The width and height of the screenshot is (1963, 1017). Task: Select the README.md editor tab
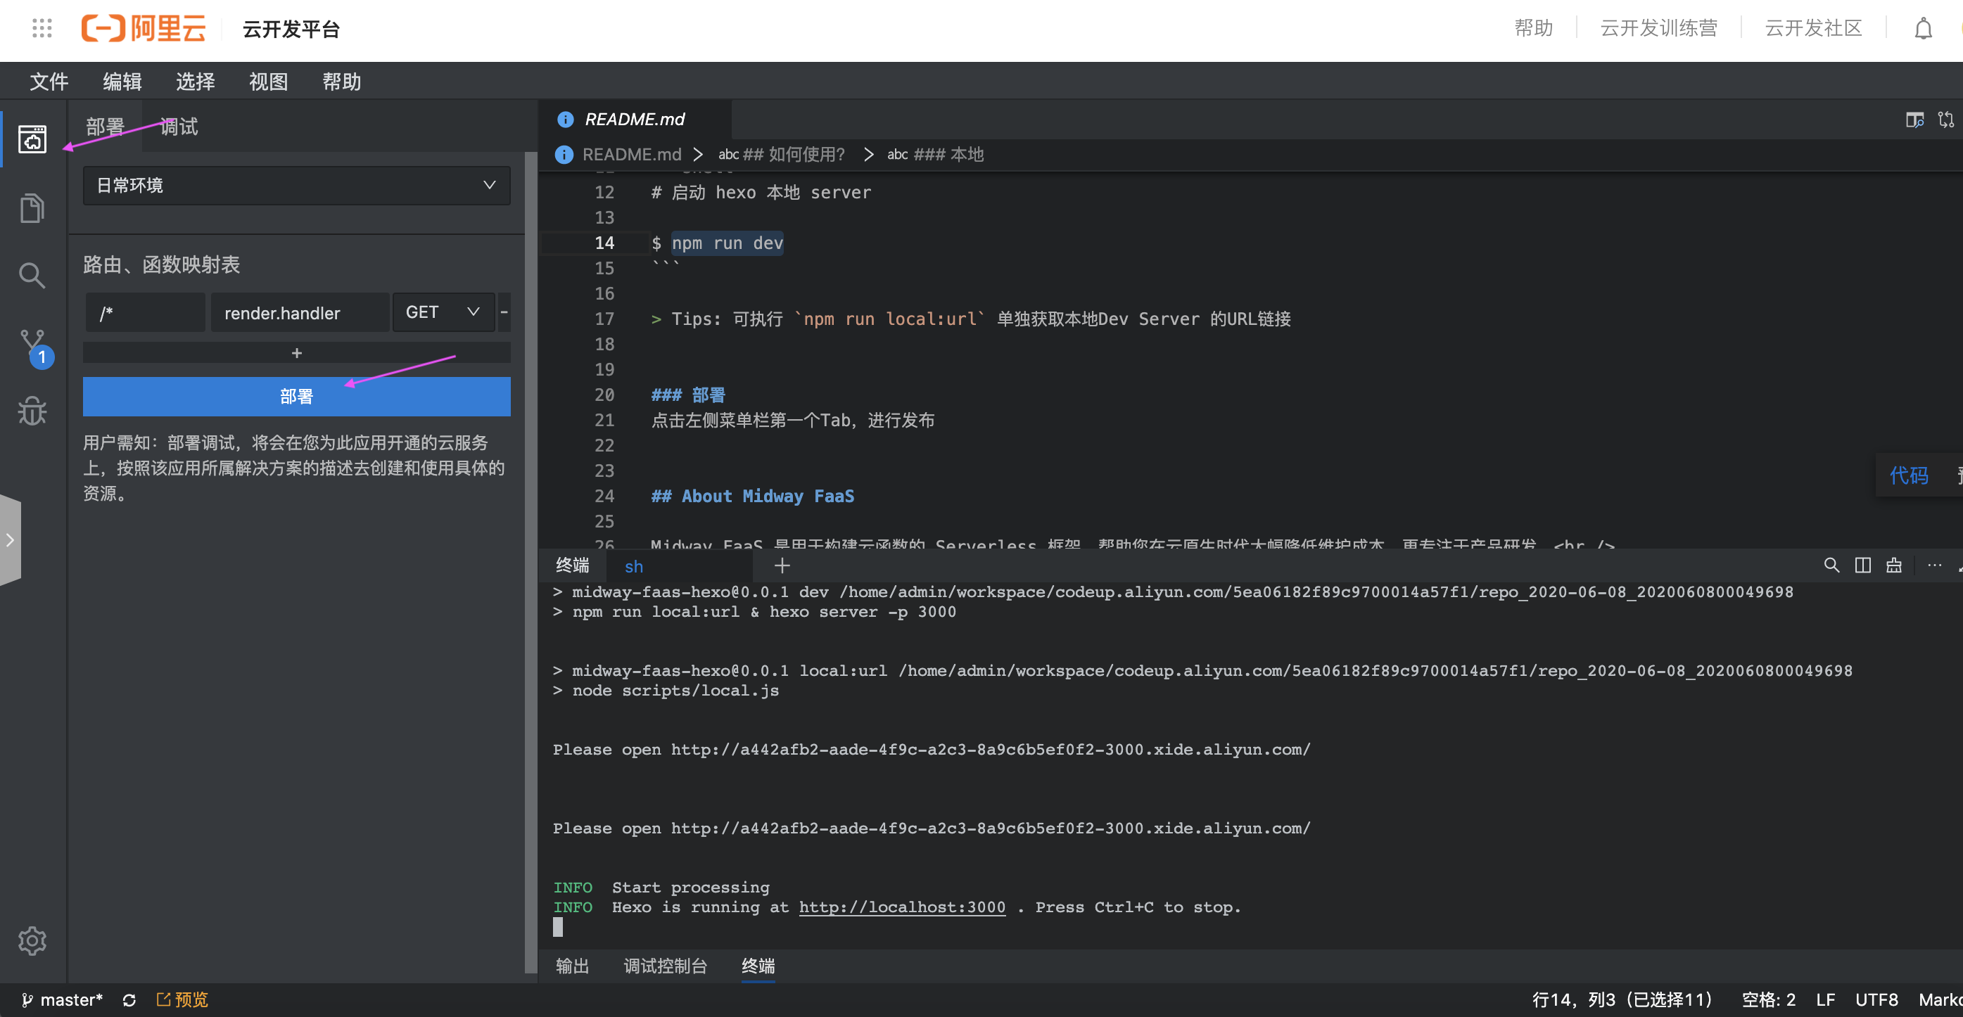click(634, 120)
